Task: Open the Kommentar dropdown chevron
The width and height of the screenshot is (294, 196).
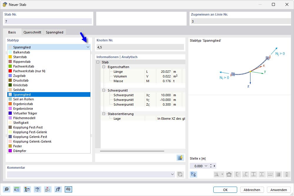Action: point(172,174)
